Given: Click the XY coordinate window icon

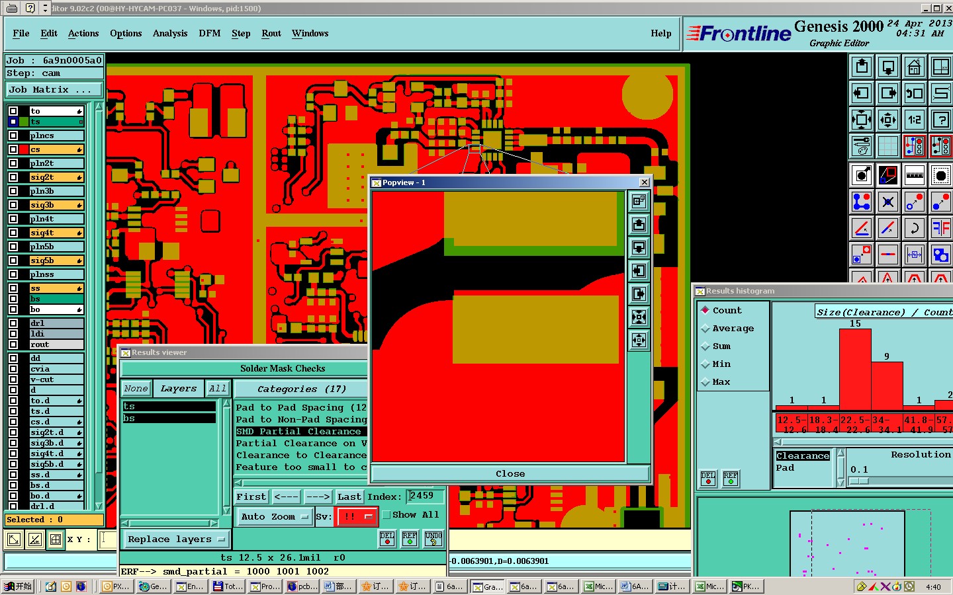Looking at the screenshot, I should (940, 66).
